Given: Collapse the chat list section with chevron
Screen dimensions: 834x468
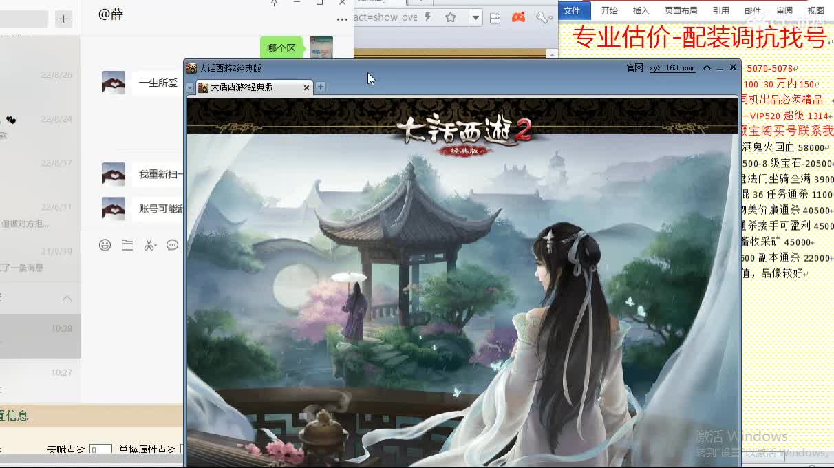Looking at the screenshot, I should (67, 298).
